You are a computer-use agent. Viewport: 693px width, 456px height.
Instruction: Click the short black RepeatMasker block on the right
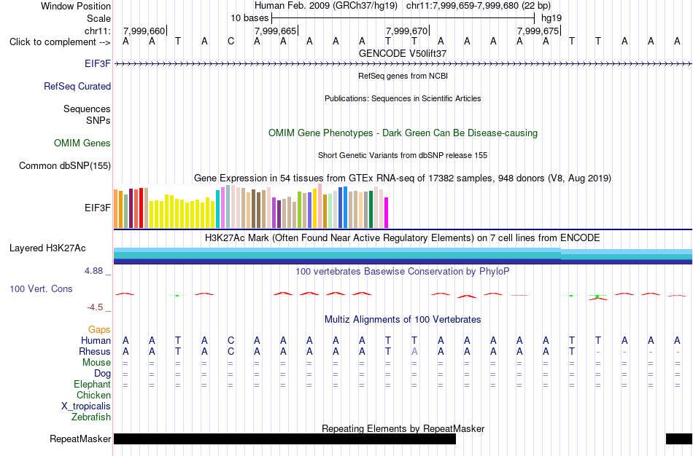(679, 439)
